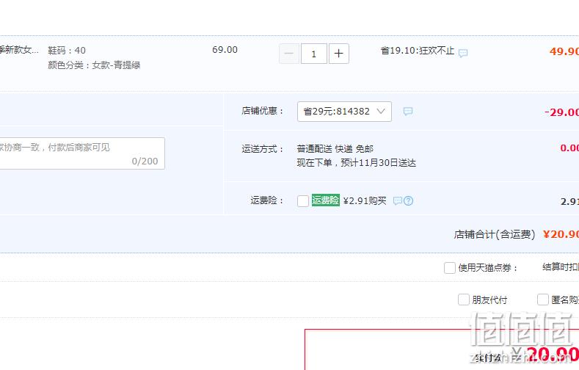Image resolution: width=579 pixels, height=370 pixels.
Task: Tick the 使用天猫点券 checkbox
Action: 449,268
